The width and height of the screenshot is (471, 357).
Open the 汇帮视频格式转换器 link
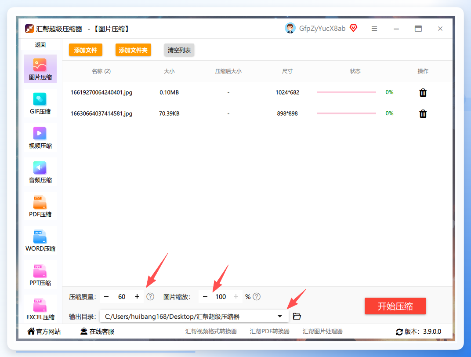(x=211, y=331)
